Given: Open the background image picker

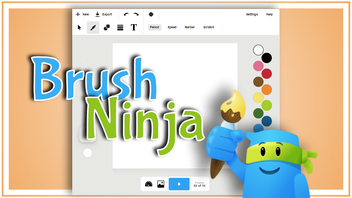Looking at the screenshot, I should point(161,184).
